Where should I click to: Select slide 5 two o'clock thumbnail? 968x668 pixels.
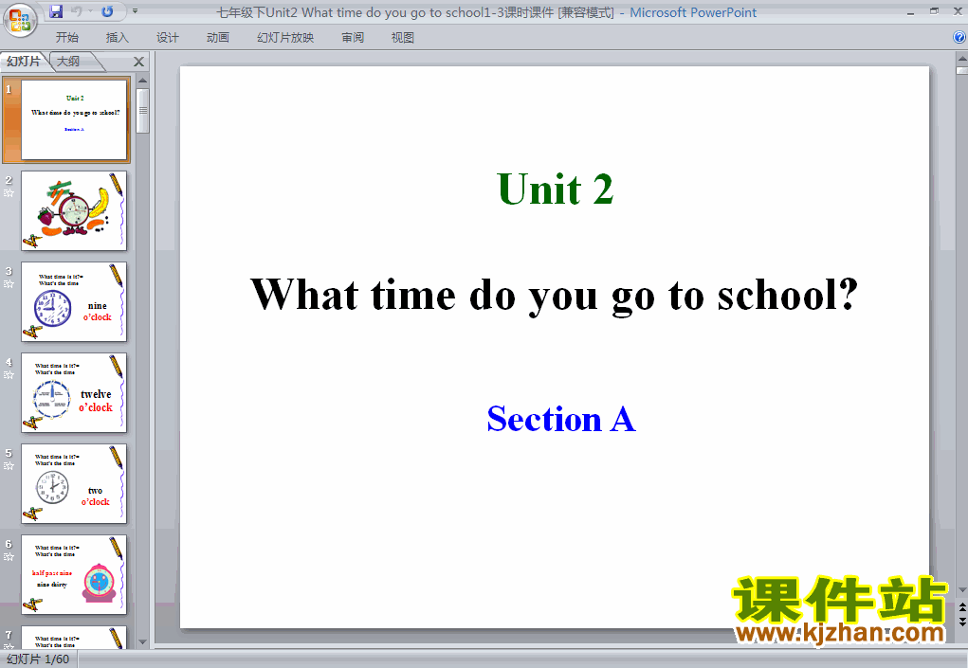pos(74,483)
